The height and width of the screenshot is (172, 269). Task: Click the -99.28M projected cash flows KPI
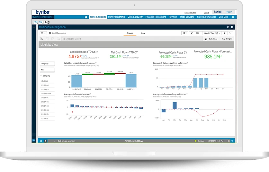[x=166, y=57]
